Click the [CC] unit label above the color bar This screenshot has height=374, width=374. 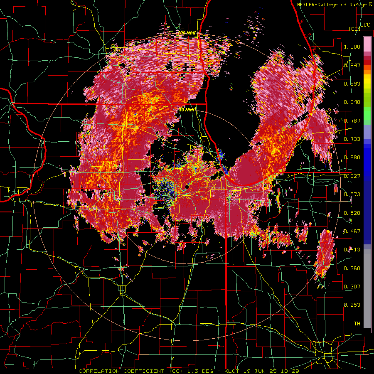pyautogui.click(x=354, y=29)
